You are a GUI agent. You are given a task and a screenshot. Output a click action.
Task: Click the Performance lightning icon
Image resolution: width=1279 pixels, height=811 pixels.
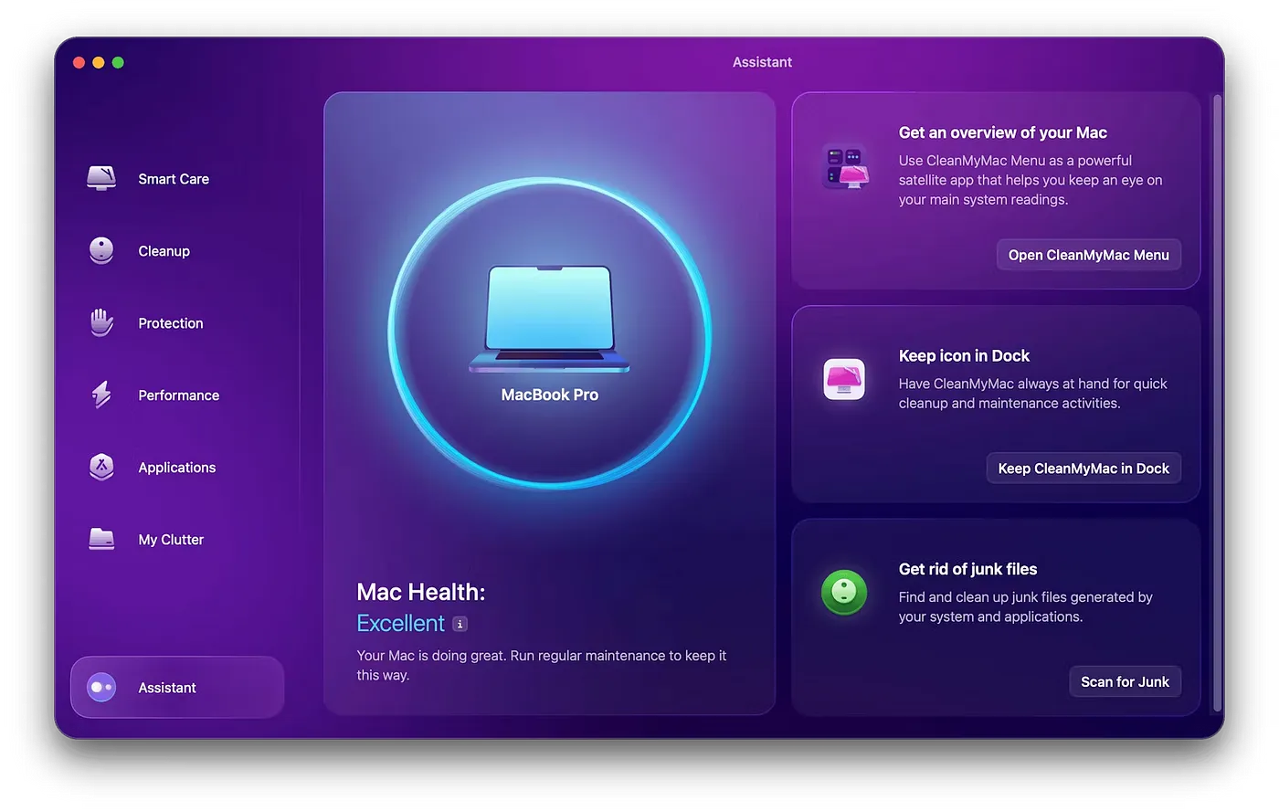tap(101, 395)
